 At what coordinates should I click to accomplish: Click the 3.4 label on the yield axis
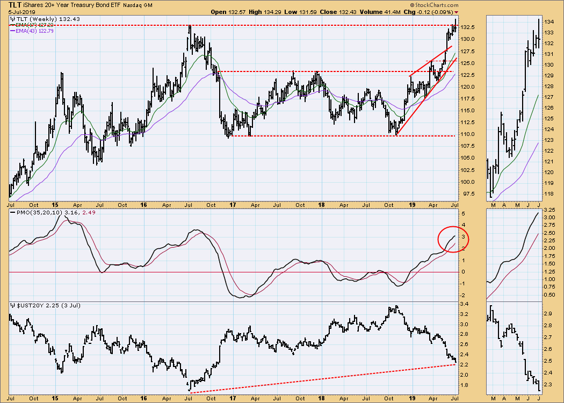(x=465, y=305)
